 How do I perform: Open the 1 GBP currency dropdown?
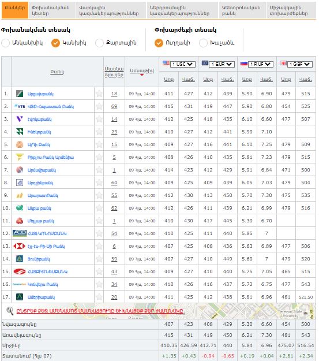[x=300, y=64]
